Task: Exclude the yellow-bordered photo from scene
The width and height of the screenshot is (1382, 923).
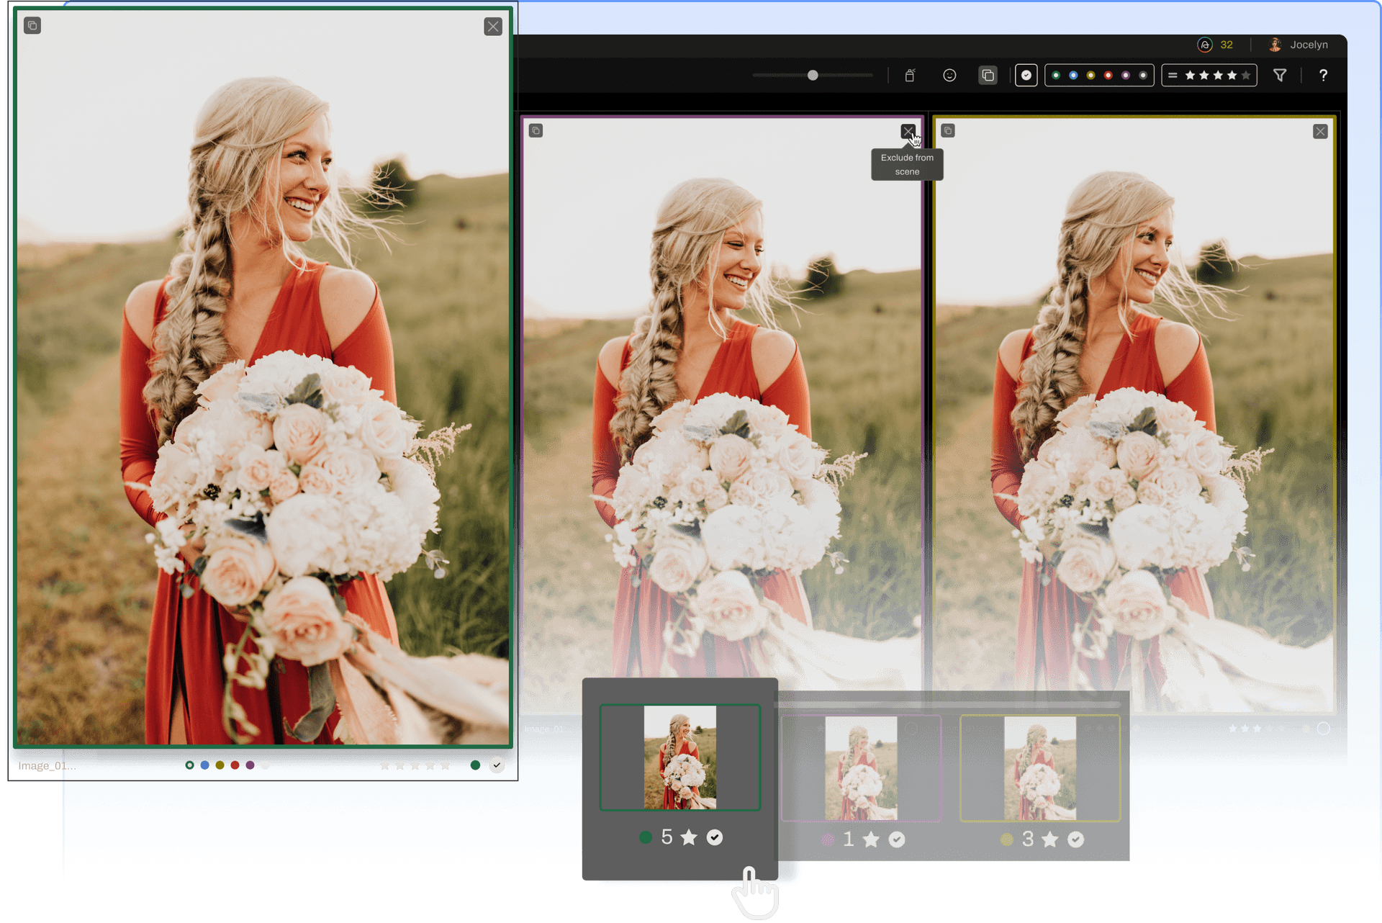Action: 1320,132
